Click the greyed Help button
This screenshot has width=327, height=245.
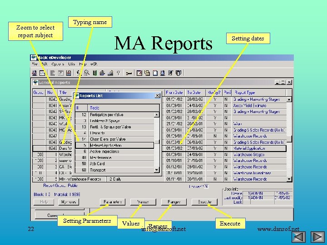coord(44,202)
